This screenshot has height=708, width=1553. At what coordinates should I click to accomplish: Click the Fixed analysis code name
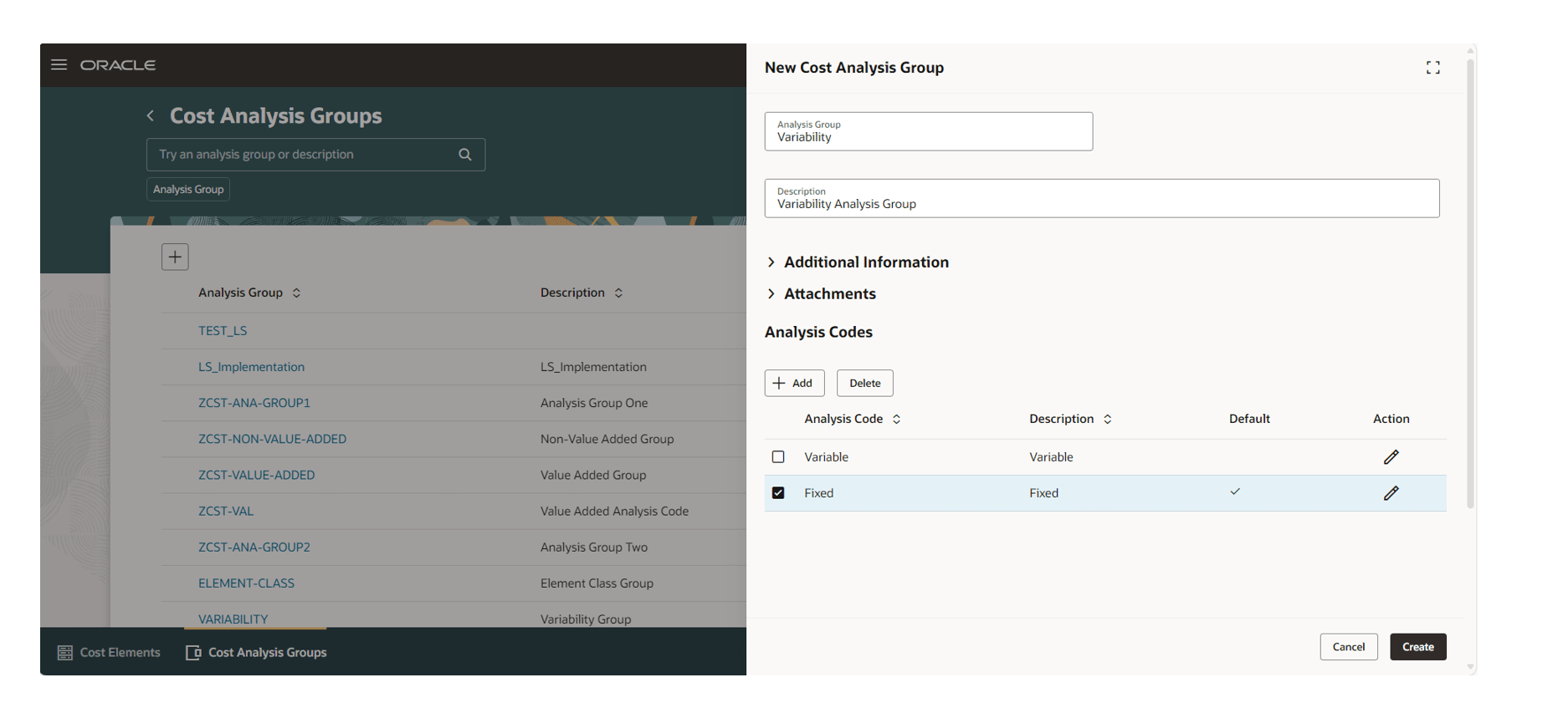coord(818,493)
